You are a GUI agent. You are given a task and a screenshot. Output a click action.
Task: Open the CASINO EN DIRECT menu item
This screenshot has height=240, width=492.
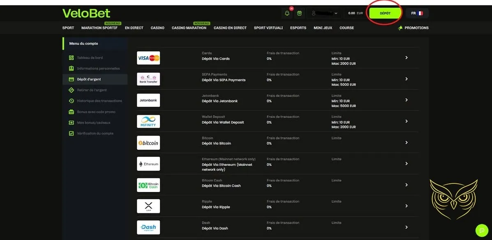pyautogui.click(x=230, y=27)
